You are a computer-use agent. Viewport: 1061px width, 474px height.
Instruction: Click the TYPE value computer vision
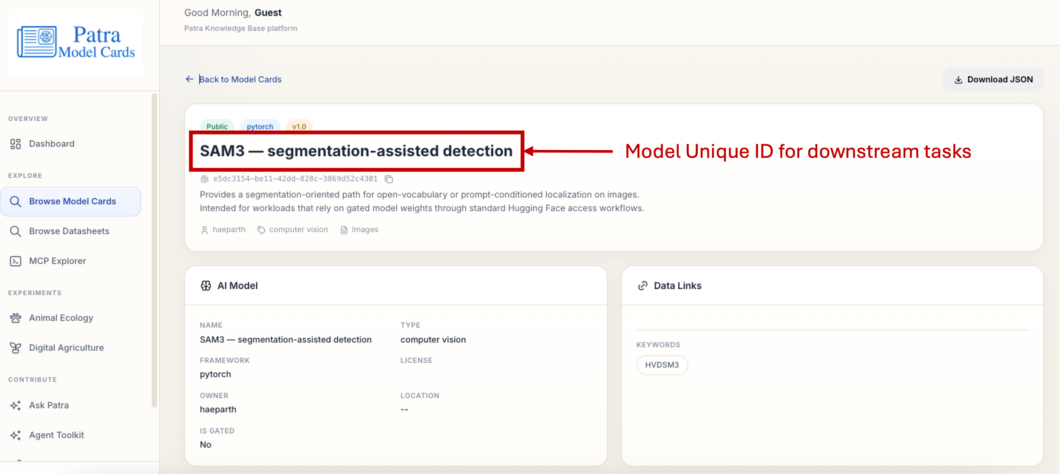click(x=433, y=339)
